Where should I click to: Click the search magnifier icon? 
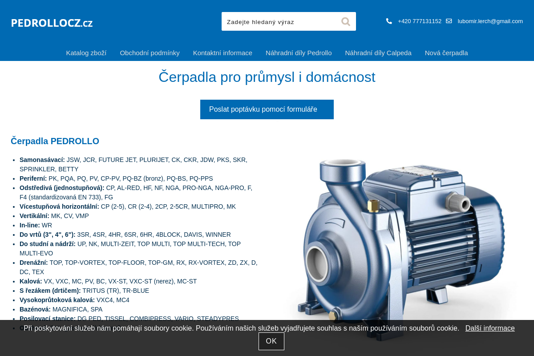346,21
